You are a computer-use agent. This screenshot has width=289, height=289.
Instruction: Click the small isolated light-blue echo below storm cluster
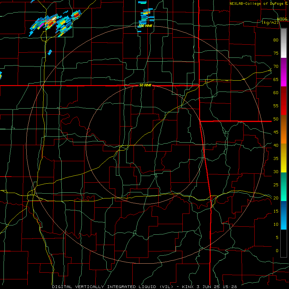pos(50,52)
